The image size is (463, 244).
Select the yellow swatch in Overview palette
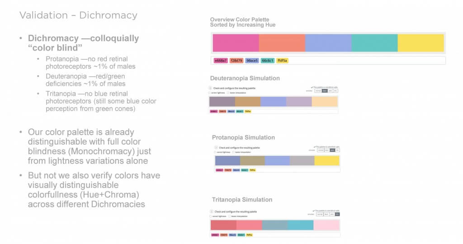pos(420,43)
